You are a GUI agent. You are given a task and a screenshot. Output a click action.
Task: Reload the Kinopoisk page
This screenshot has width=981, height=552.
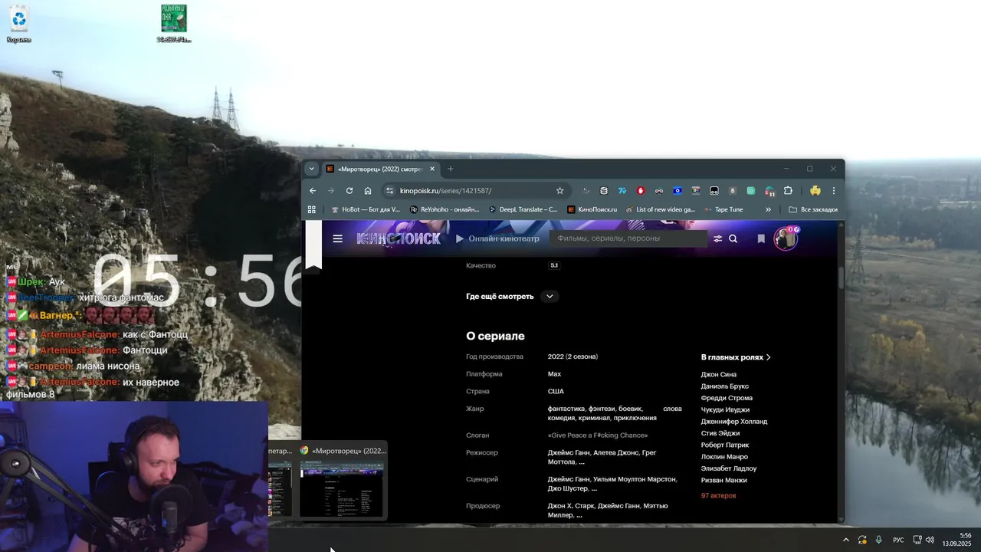(349, 191)
